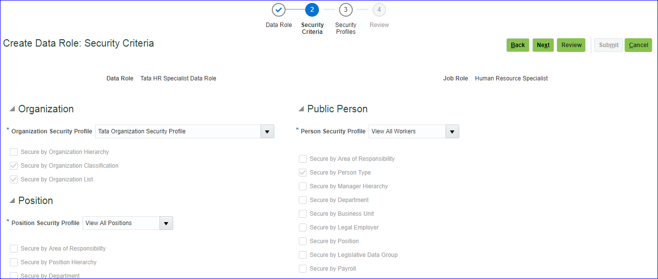Click the completed Data Role step icon

pos(279,10)
